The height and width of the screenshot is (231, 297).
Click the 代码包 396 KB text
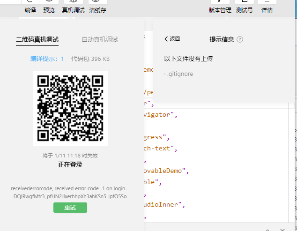tap(90, 59)
